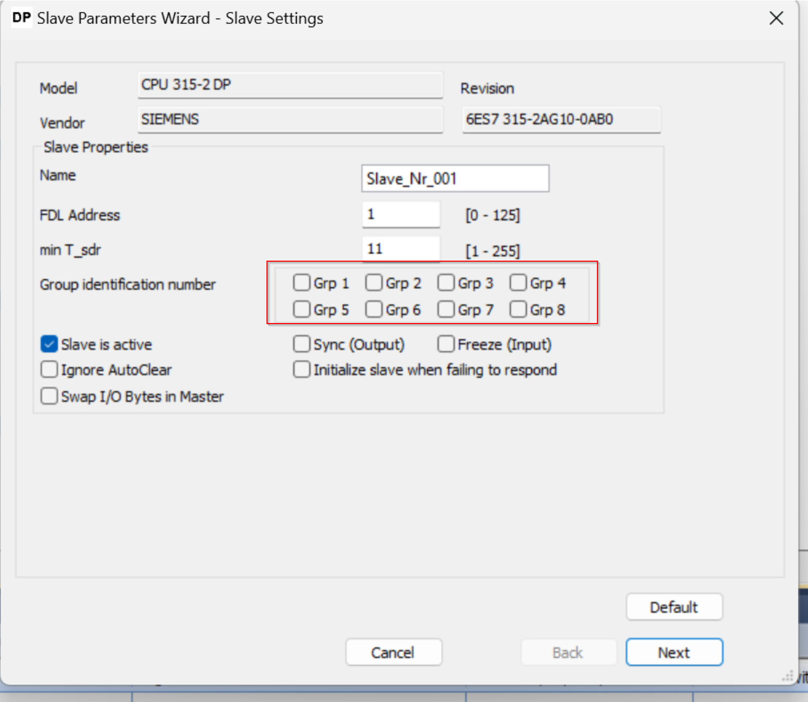The width and height of the screenshot is (808, 702).
Task: Click the min T_sdr input field
Action: click(x=401, y=248)
